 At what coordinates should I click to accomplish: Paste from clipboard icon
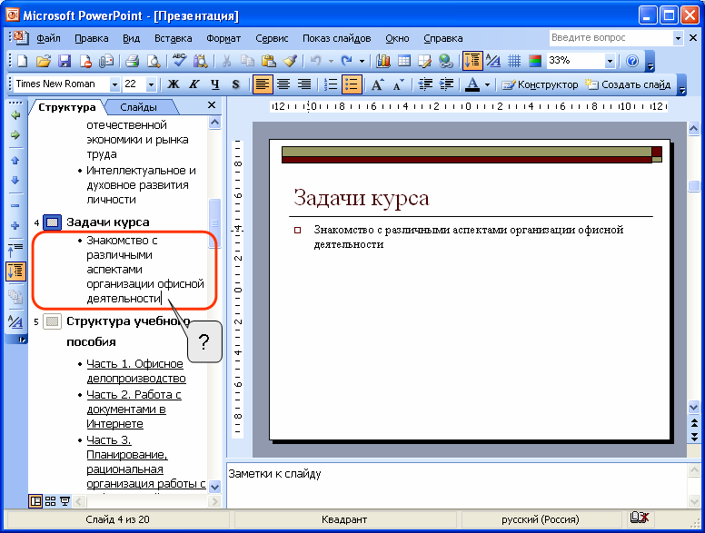click(x=268, y=61)
